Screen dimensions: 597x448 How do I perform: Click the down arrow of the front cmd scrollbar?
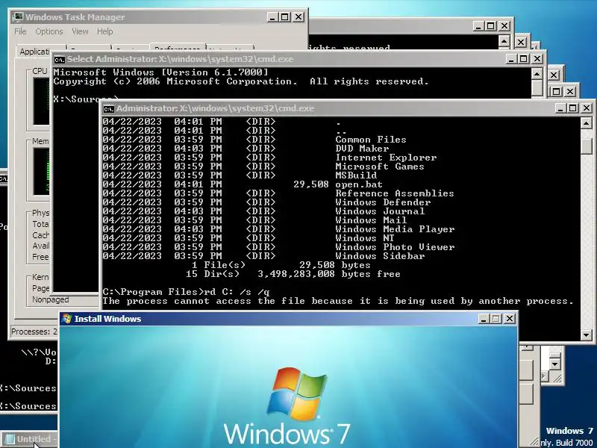(x=587, y=335)
